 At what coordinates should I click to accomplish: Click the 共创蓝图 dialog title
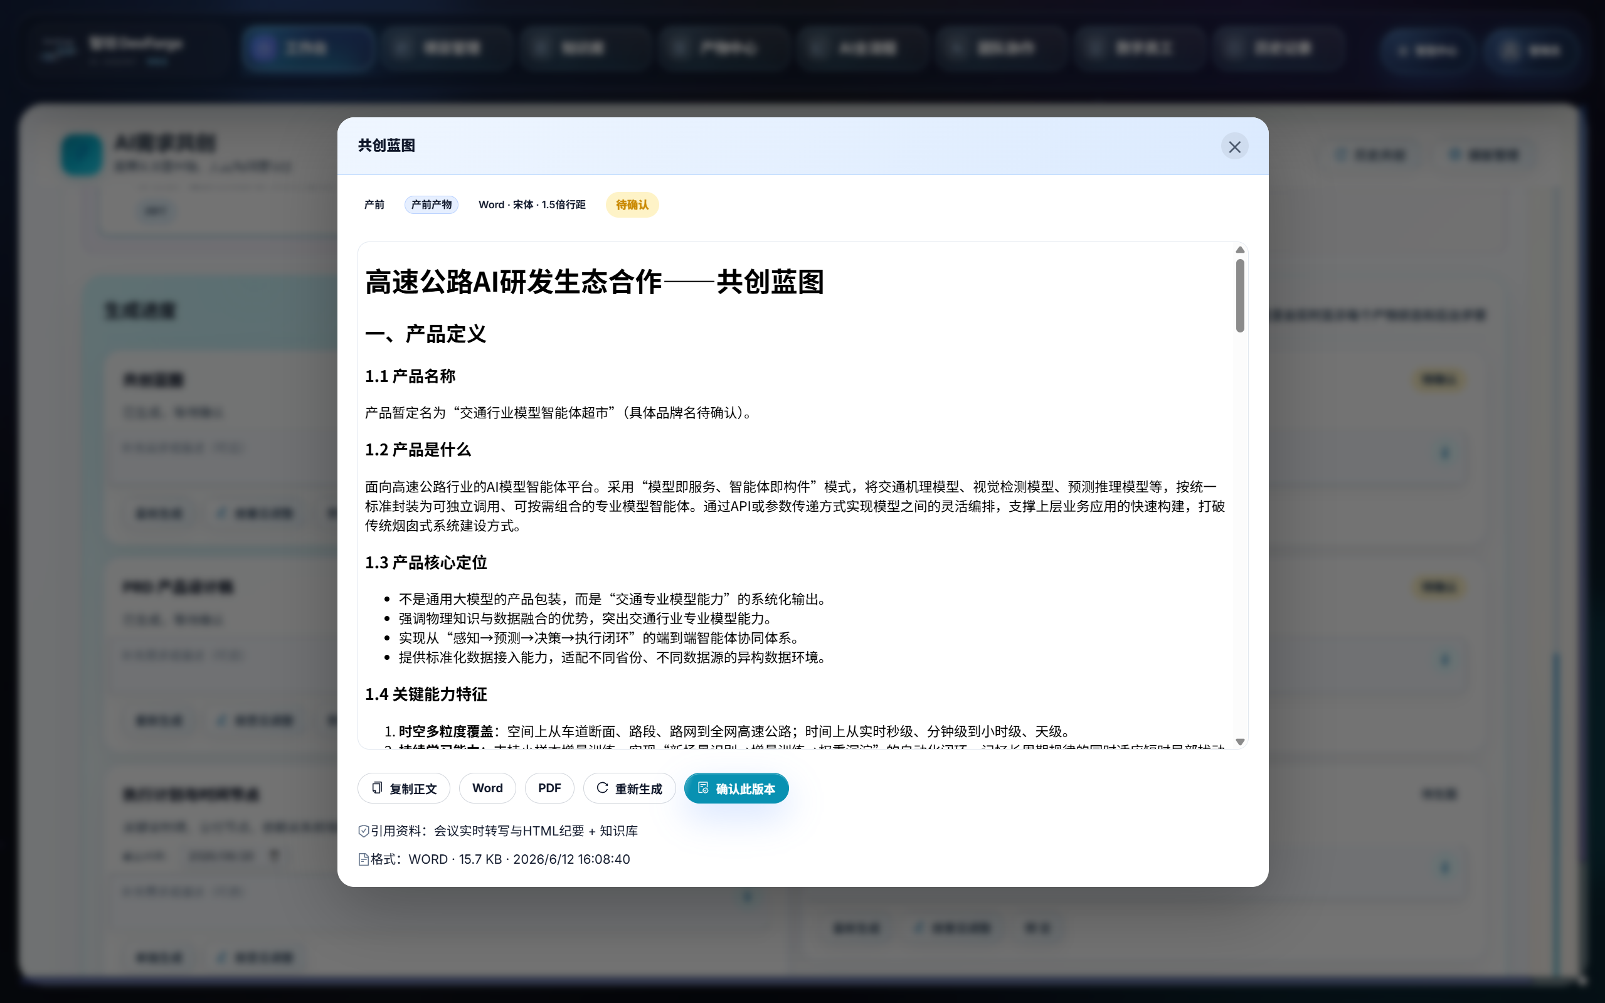click(386, 146)
